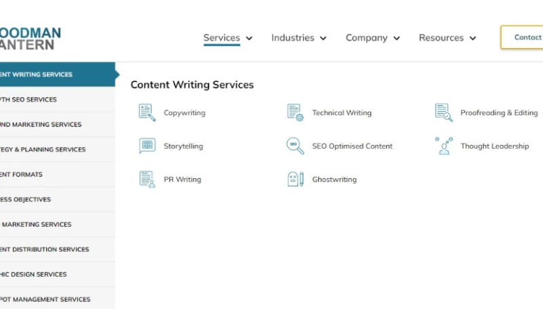This screenshot has width=543, height=325.
Task: Click the Copywriting document icon
Action: [147, 112]
